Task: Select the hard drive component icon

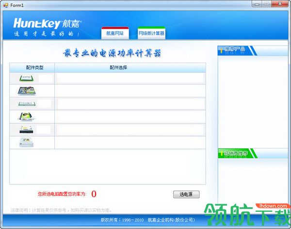Action: pyautogui.click(x=26, y=130)
